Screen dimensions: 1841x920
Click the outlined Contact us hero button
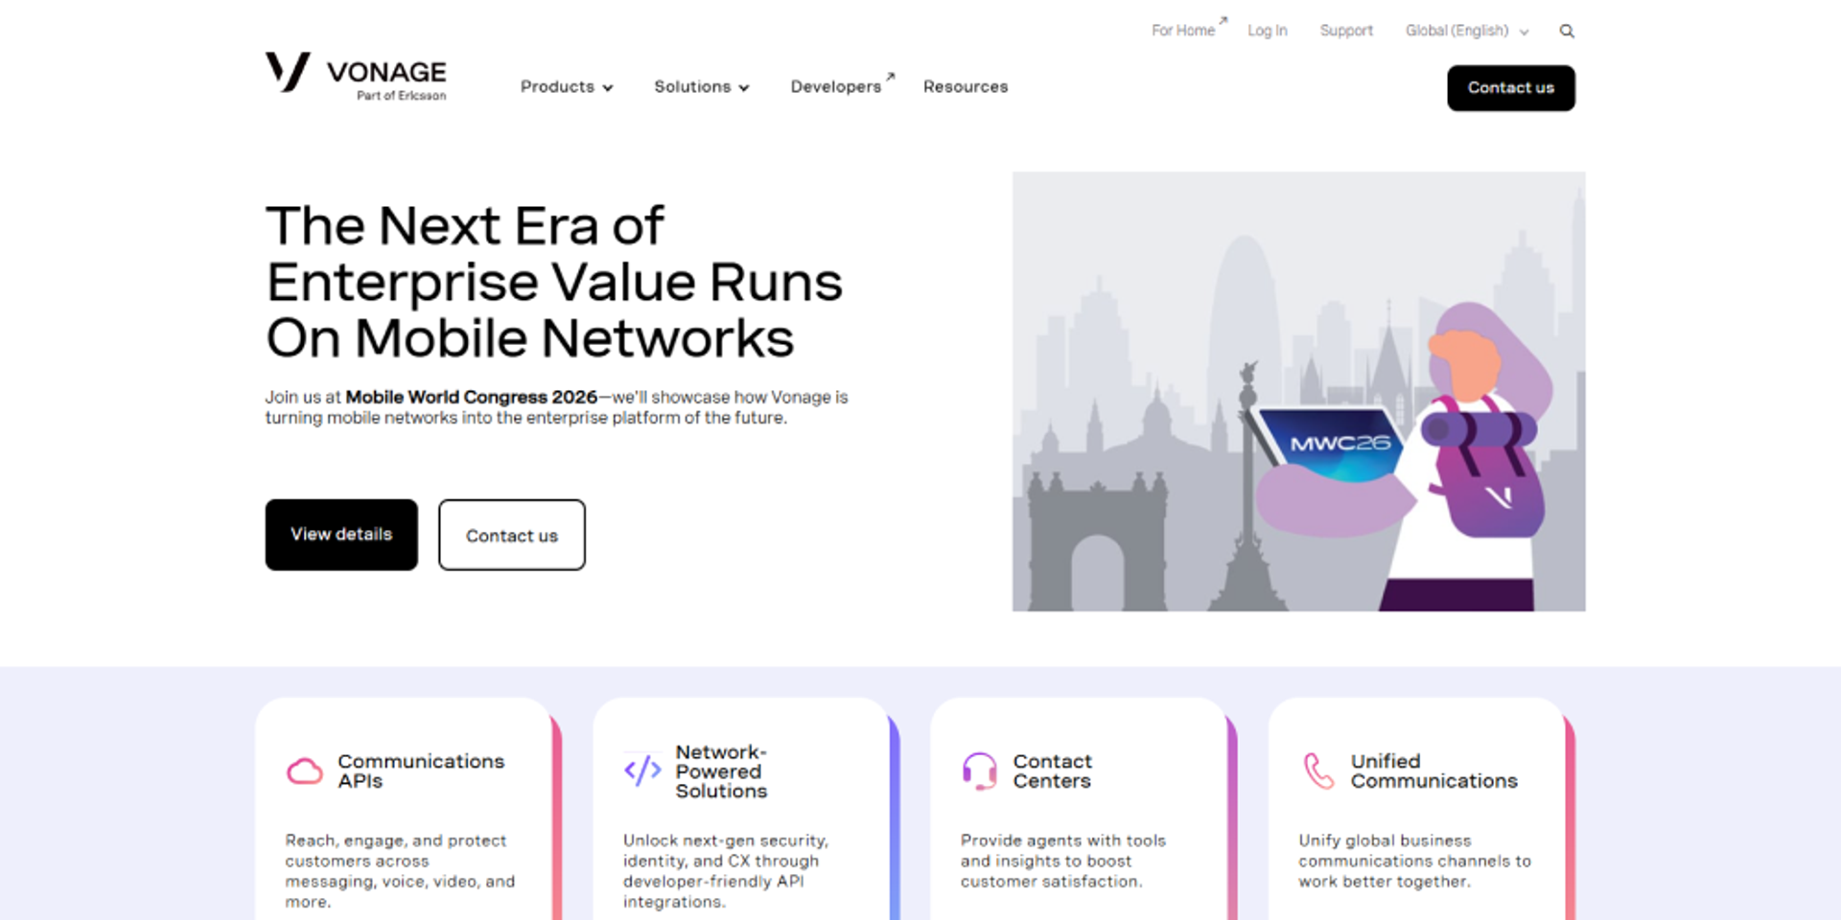click(x=512, y=535)
